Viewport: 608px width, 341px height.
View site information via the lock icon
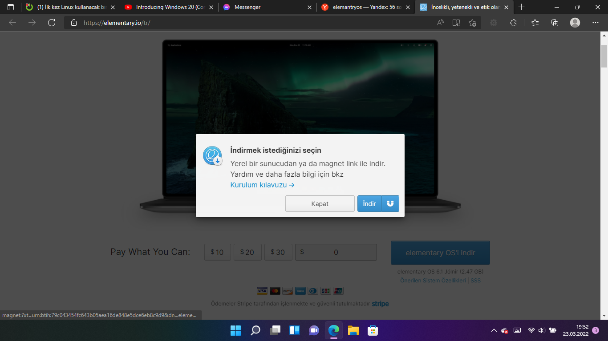(74, 23)
